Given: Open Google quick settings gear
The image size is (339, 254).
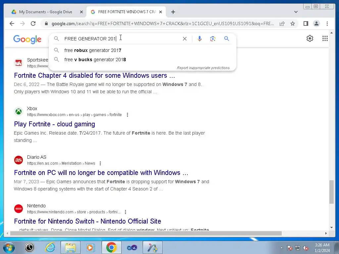Looking at the screenshot, I should pyautogui.click(x=310, y=38).
